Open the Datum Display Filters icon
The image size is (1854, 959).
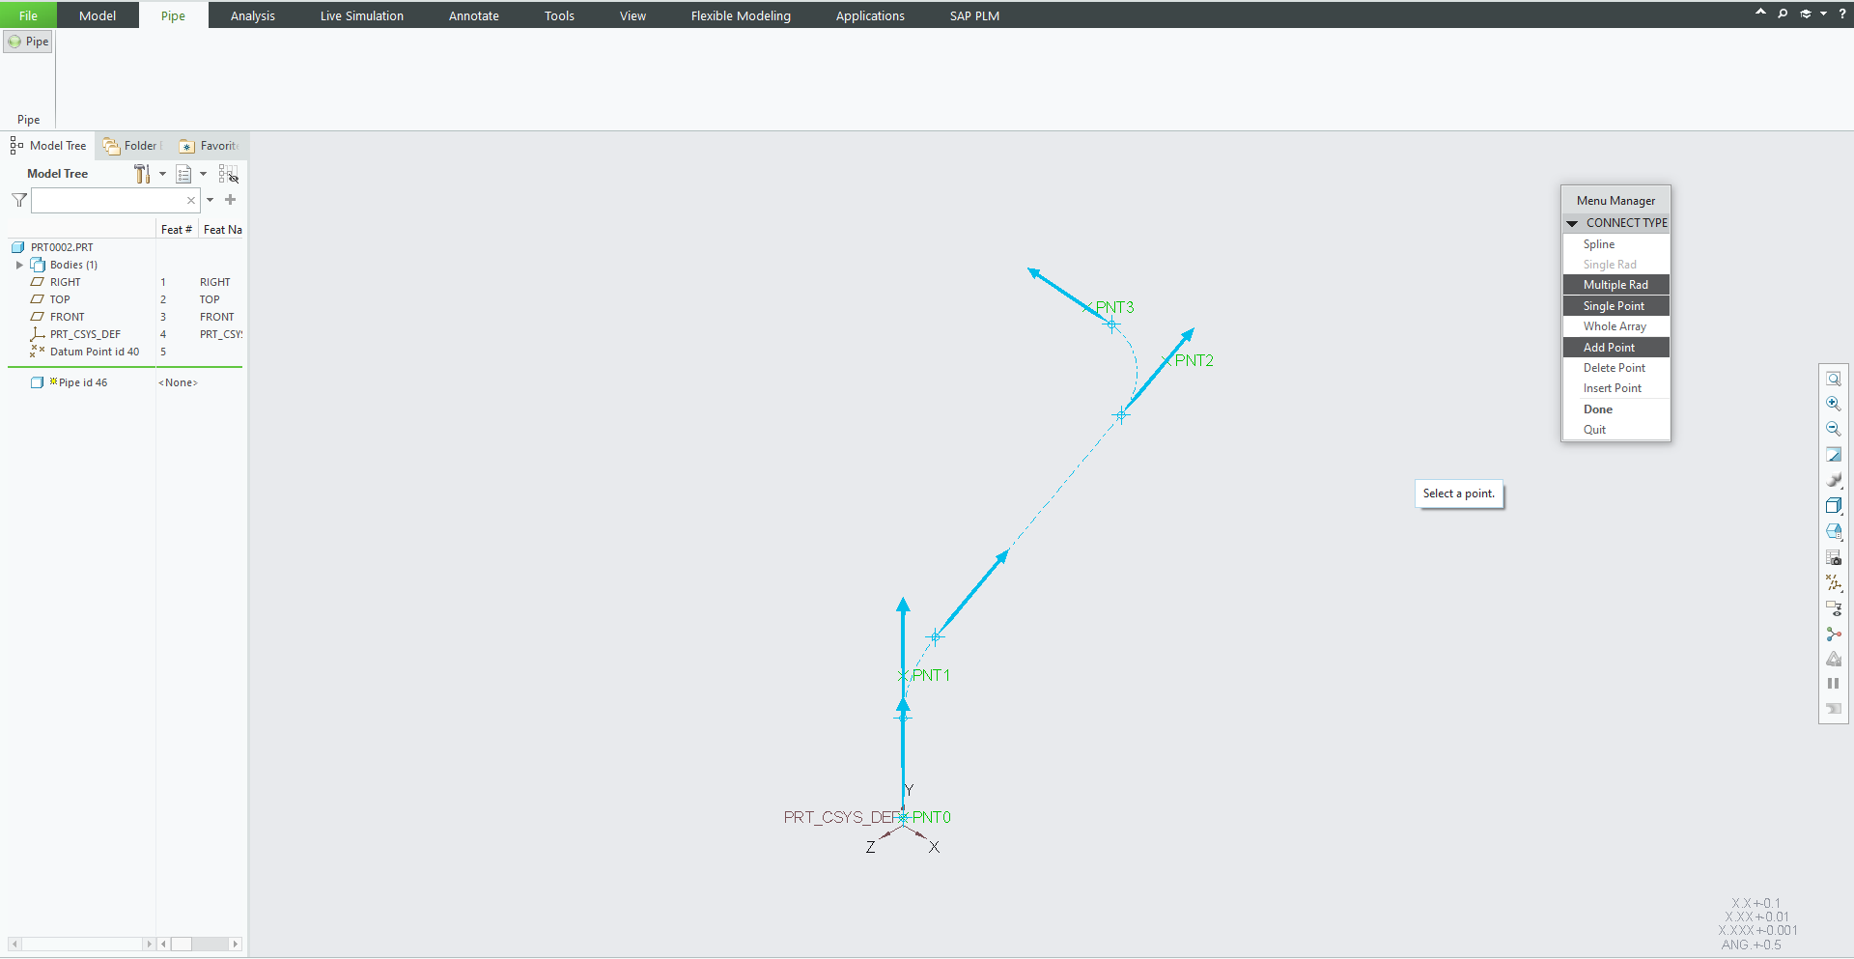(1835, 582)
